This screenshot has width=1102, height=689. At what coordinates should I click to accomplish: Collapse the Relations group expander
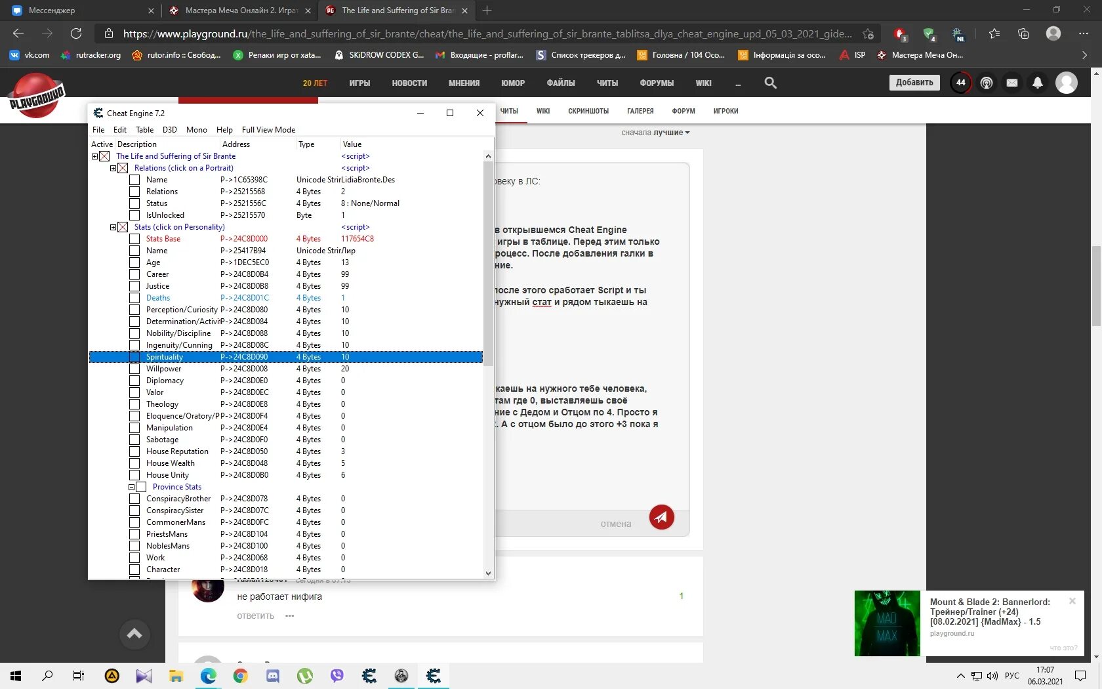pyautogui.click(x=113, y=168)
